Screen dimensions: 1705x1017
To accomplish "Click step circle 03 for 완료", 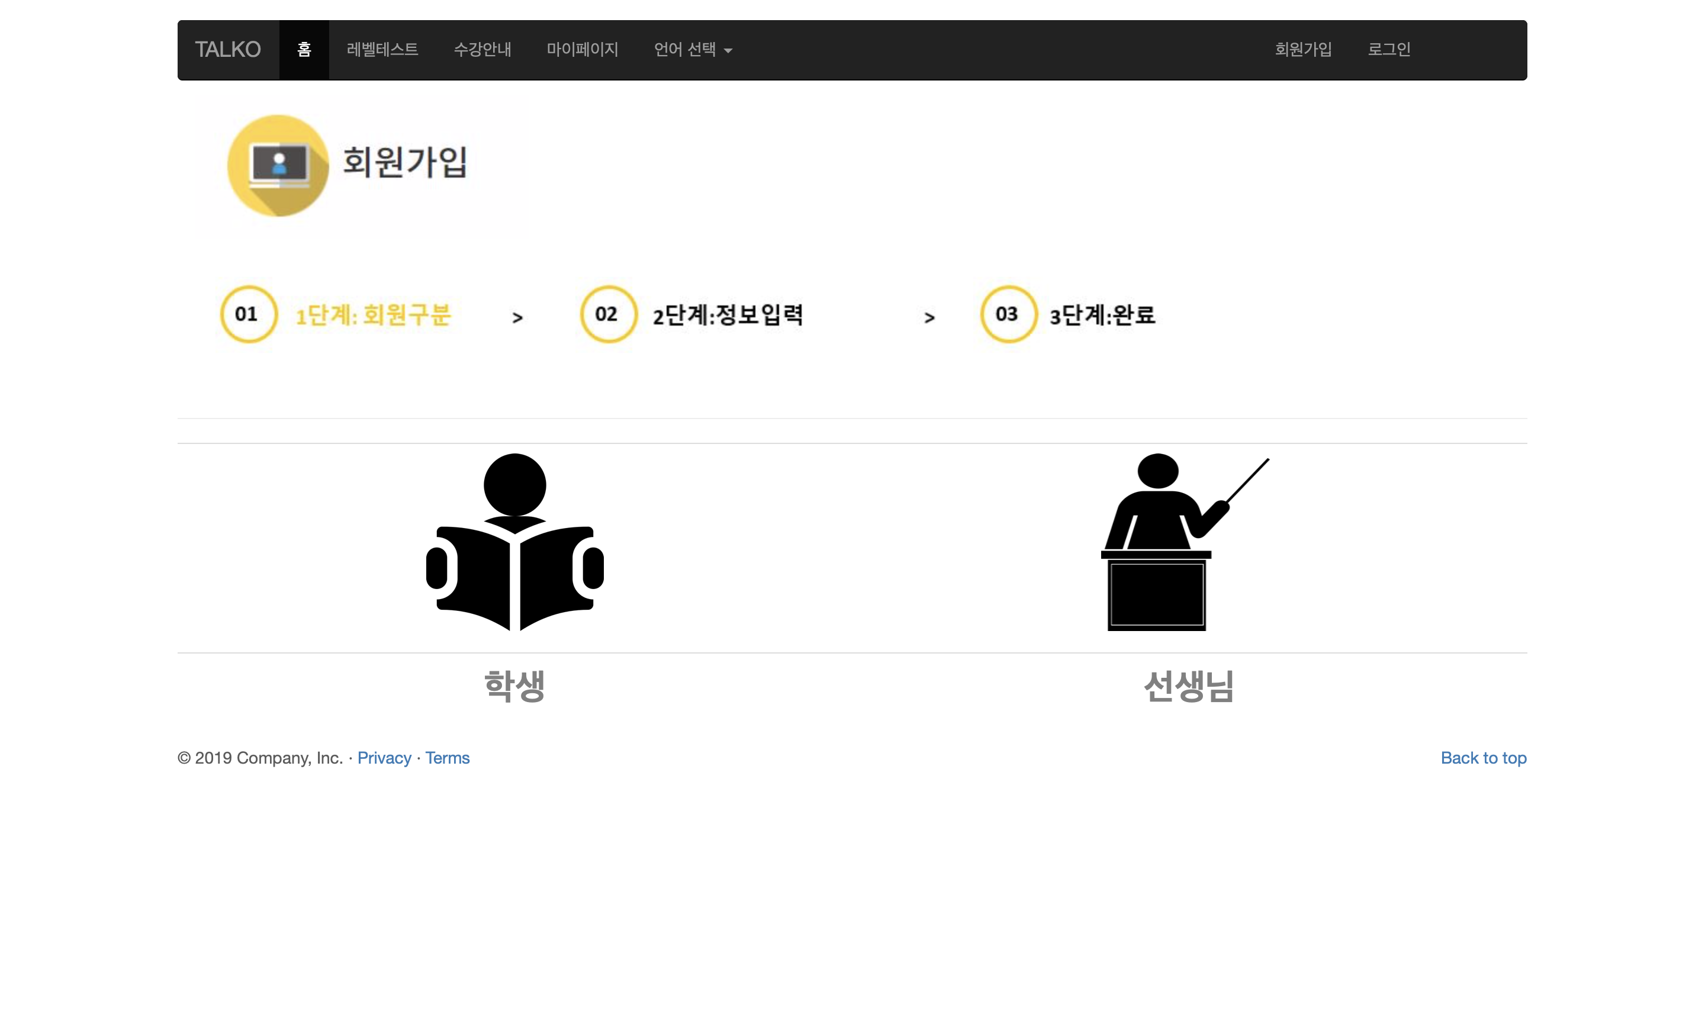I will (x=1008, y=314).
